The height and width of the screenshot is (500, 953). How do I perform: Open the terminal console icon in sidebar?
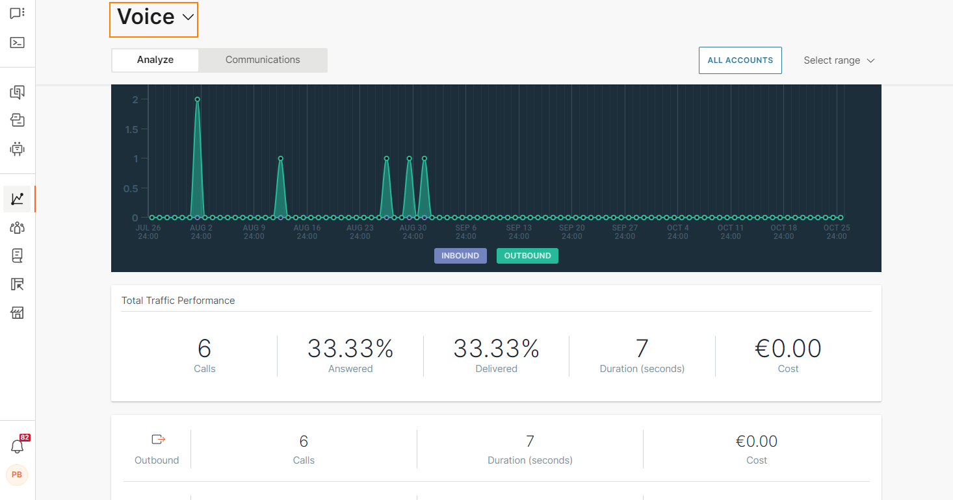[x=17, y=43]
